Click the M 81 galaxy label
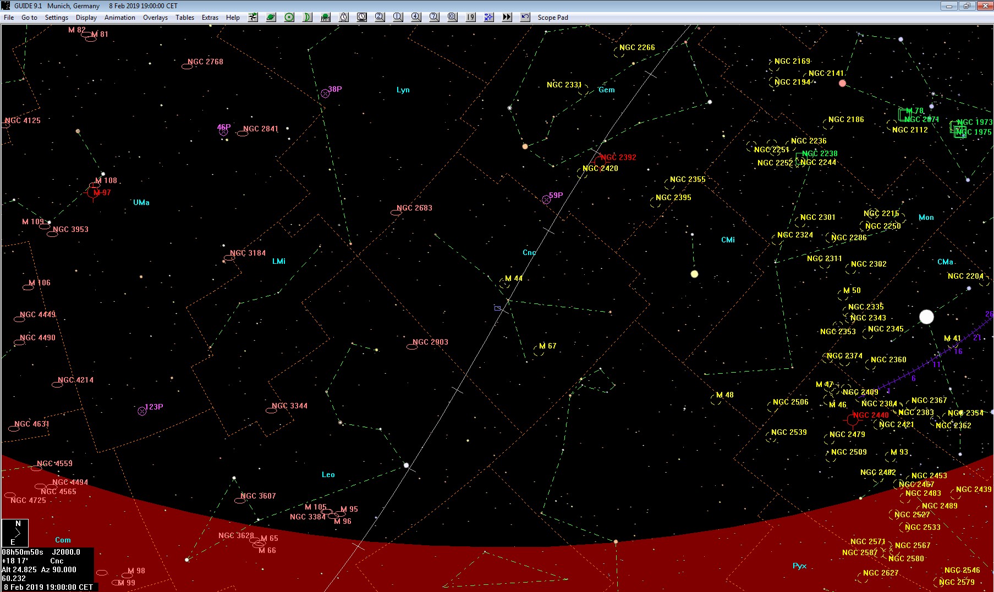The height and width of the screenshot is (592, 994). tap(100, 34)
